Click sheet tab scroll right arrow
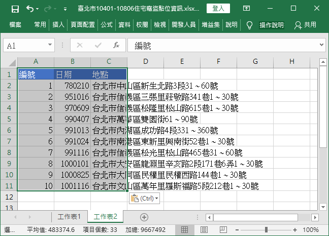Screen dimensions: 329x236 pos(29,217)
